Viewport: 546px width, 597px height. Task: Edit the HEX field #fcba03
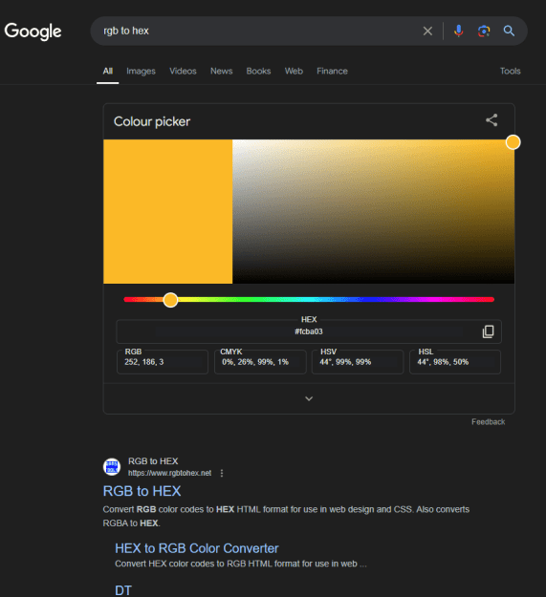(309, 331)
